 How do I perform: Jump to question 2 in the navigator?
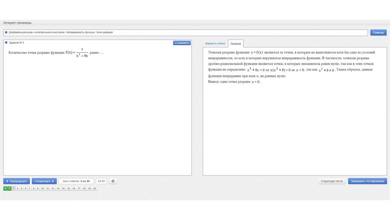coord(10,188)
